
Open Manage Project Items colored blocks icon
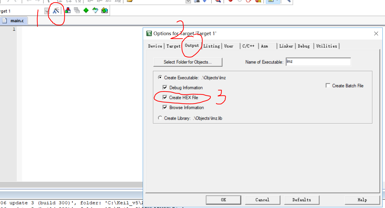[x=68, y=10]
